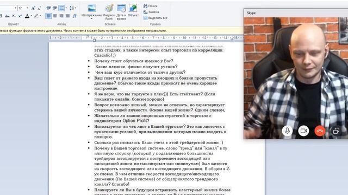This screenshot has width=348, height=195.
Task: Click the text "Я не верю, что вы торгуете в плюс"
Action: (129, 94)
